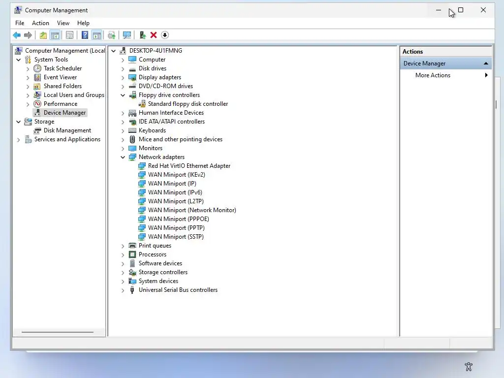Viewport: 504px width, 378px height.
Task: Click the red X Uninstall device icon
Action: pyautogui.click(x=154, y=35)
